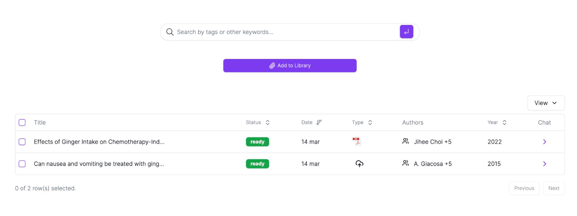The image size is (577, 216).
Task: Click the purple enter-arrow search submit icon
Action: [x=406, y=32]
